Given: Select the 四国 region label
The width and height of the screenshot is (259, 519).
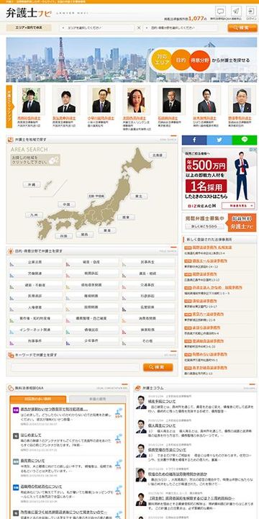Looking at the screenshot, I should coord(64,236).
